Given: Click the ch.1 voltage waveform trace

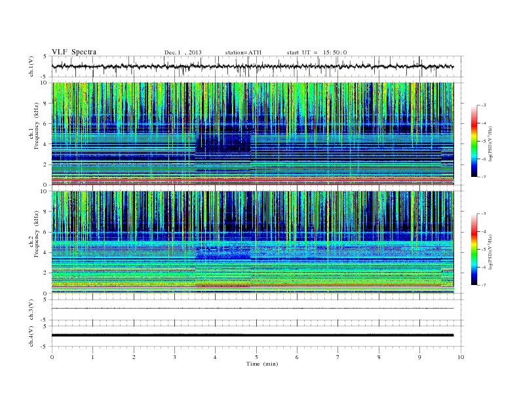Looking at the screenshot, I should (252, 66).
